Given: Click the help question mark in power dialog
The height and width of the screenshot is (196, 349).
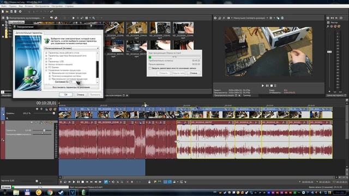Looking at the screenshot, I should coord(91,27).
